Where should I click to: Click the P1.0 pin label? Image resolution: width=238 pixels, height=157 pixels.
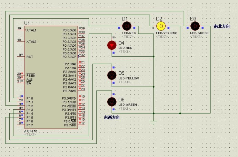30,99
